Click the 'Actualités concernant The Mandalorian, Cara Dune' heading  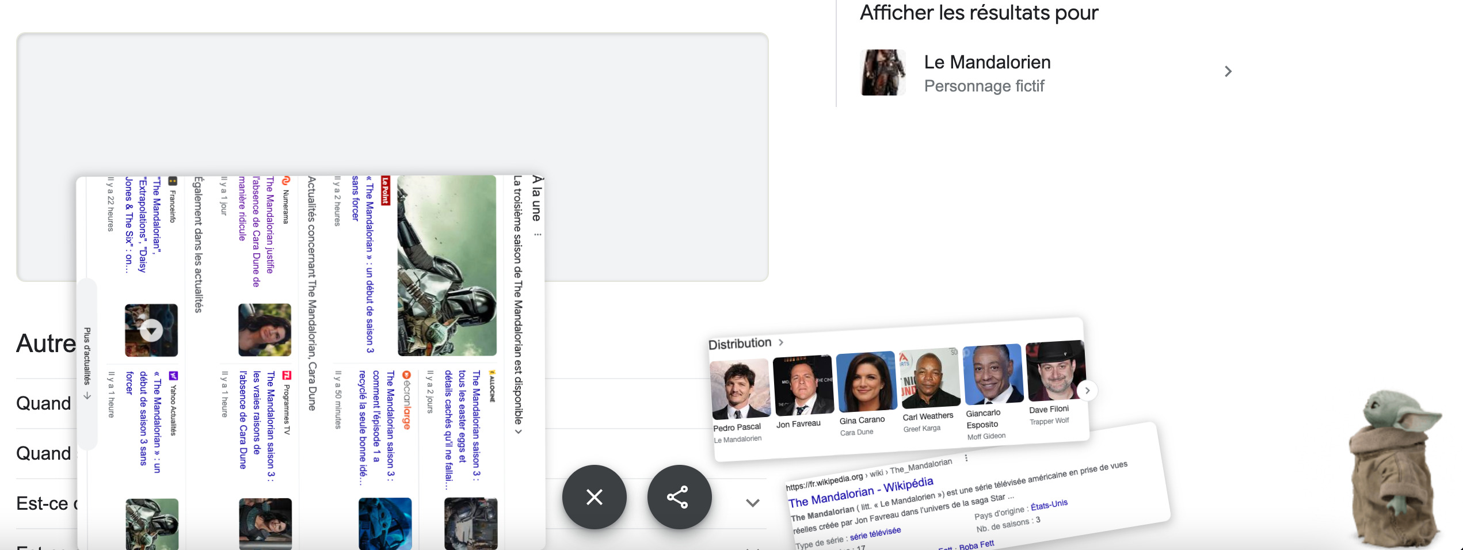pos(311,293)
